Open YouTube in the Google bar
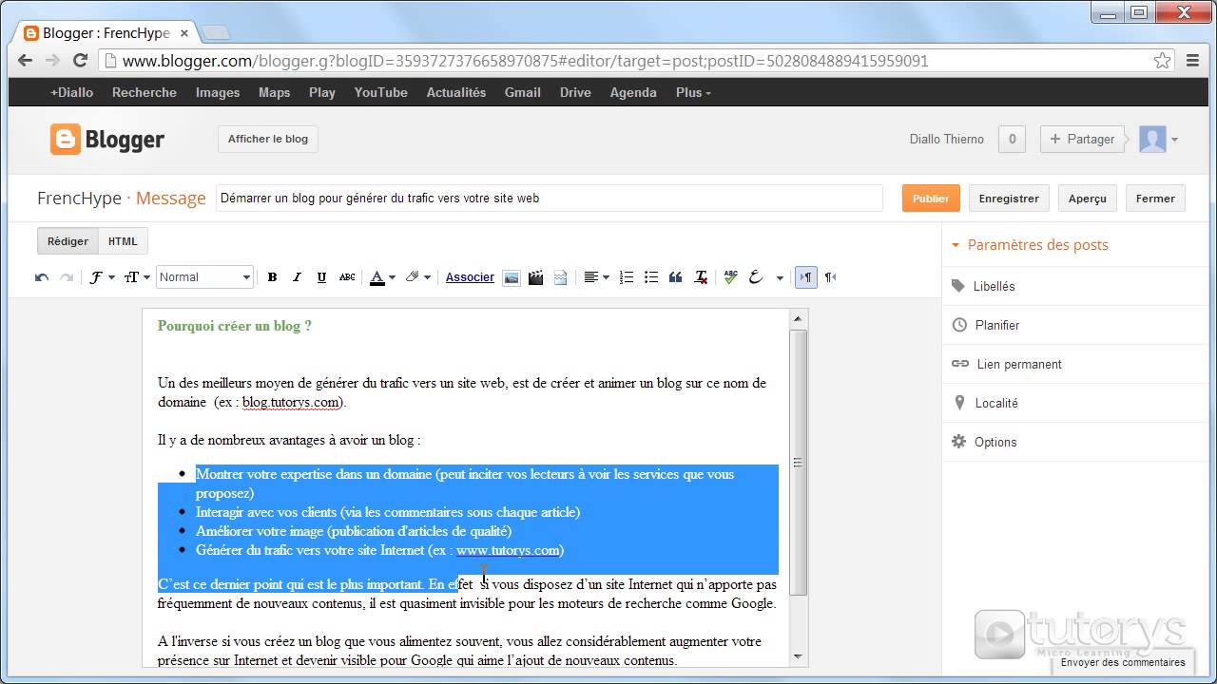This screenshot has width=1217, height=684. coord(380,92)
